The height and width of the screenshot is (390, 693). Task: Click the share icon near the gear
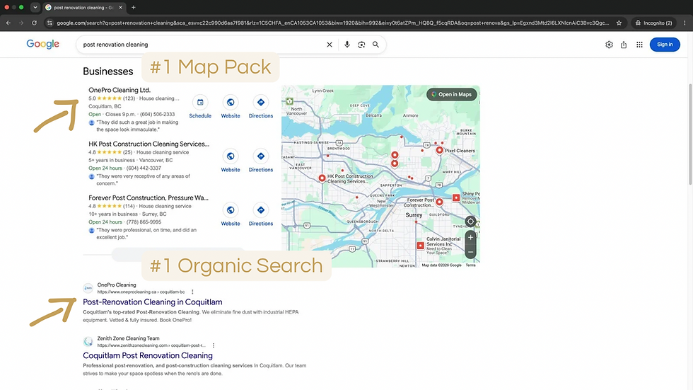click(624, 44)
